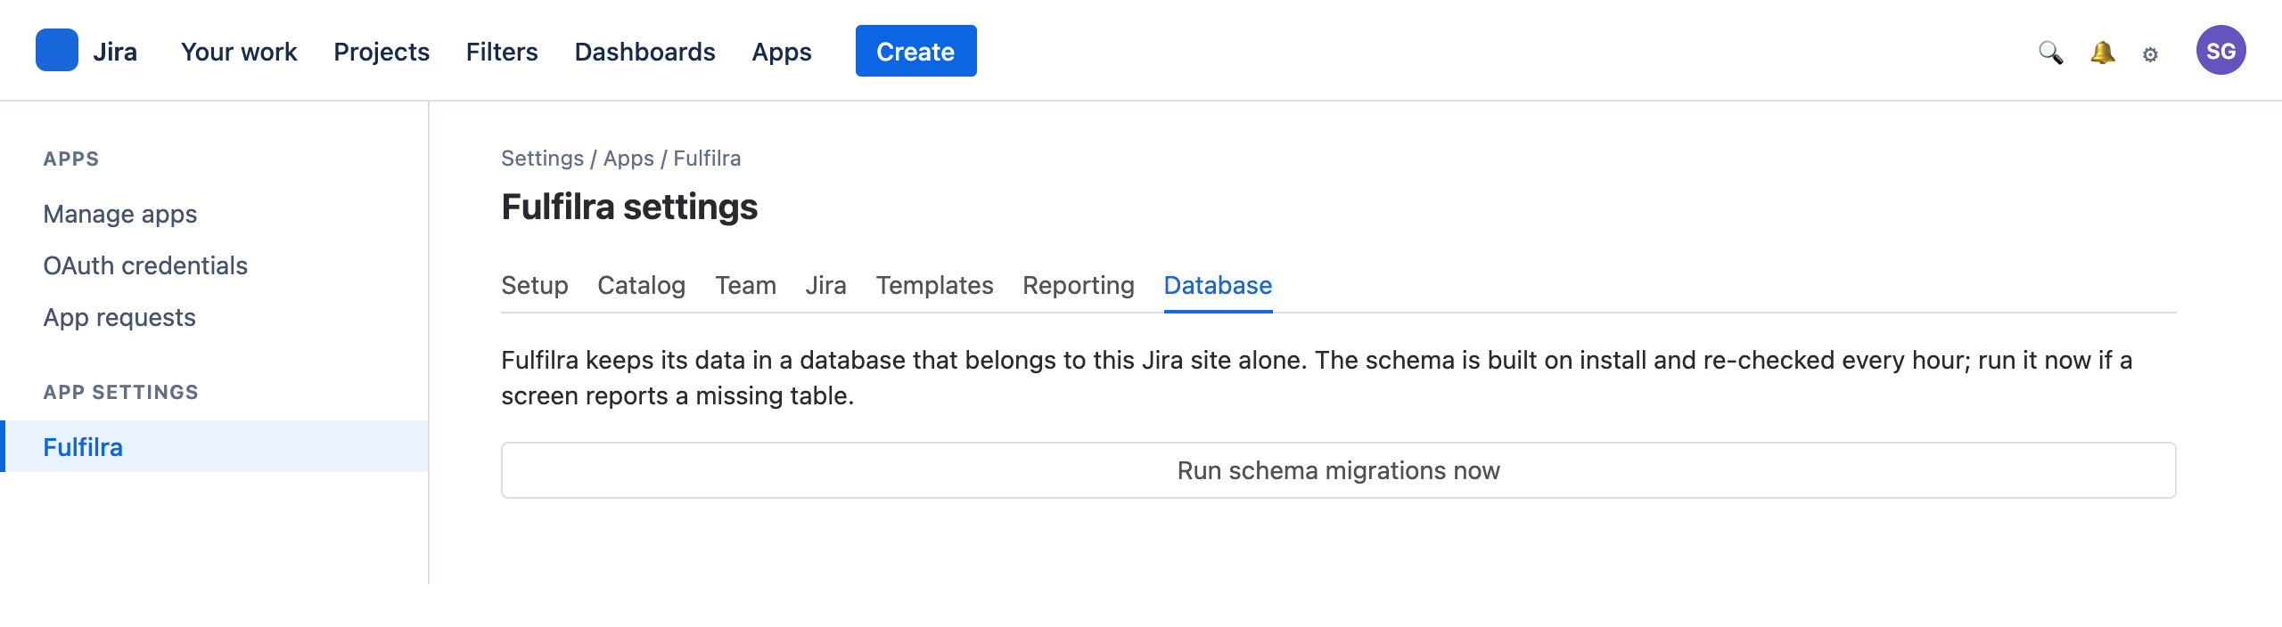
Task: Open the Filters menu
Action: click(502, 52)
